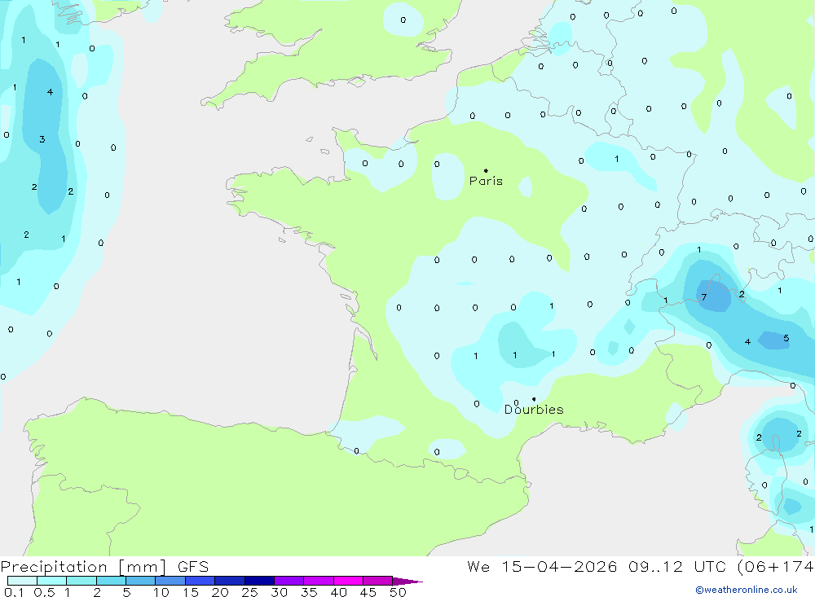Open the weatheronline.co.uk copyright link

[747, 590]
